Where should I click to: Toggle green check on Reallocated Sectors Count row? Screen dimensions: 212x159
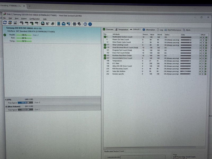[105, 37]
